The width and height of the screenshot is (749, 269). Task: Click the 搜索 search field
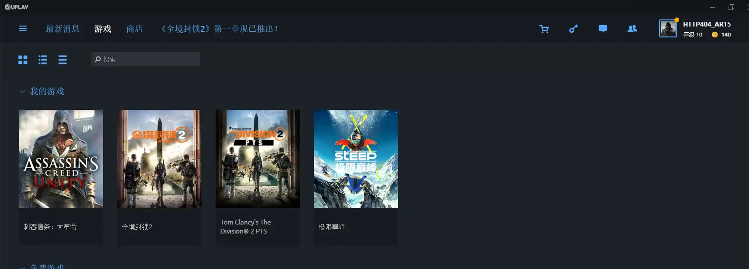[x=145, y=59]
